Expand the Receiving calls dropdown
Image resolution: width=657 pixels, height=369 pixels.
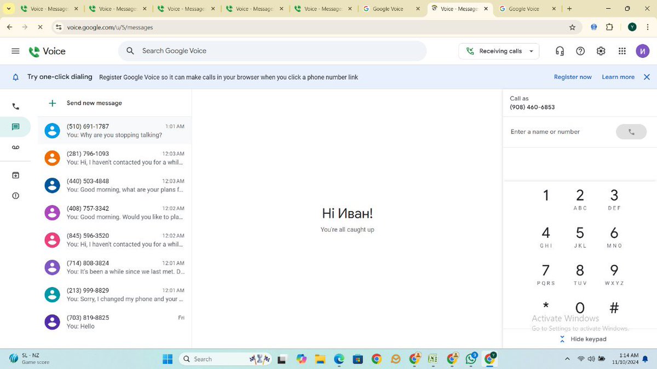click(499, 51)
